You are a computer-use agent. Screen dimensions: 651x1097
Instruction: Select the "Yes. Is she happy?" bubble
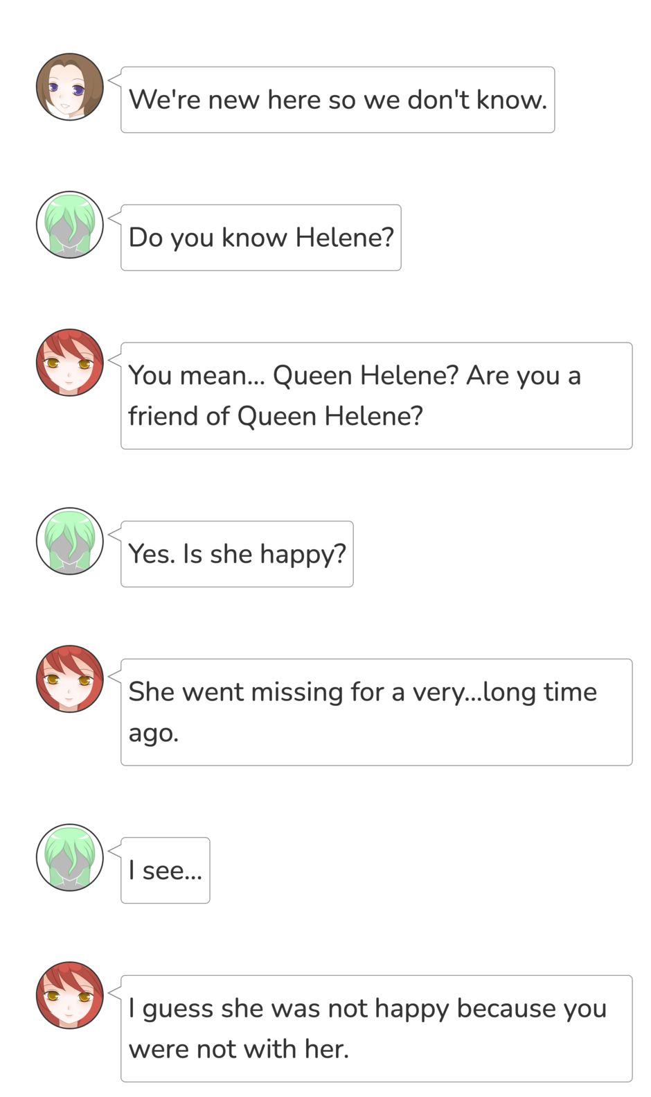point(237,554)
